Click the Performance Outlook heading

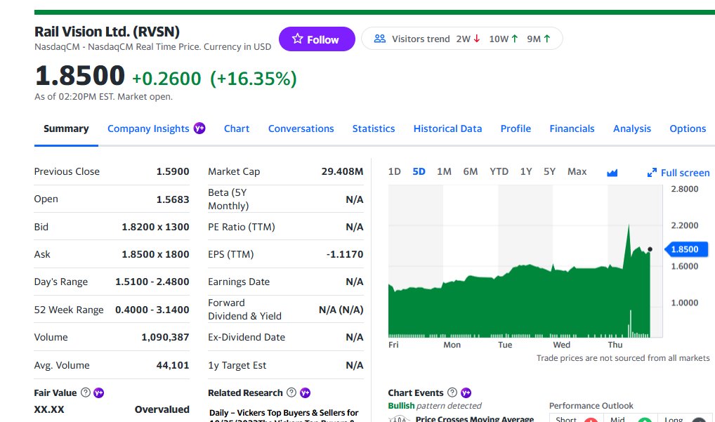point(591,406)
